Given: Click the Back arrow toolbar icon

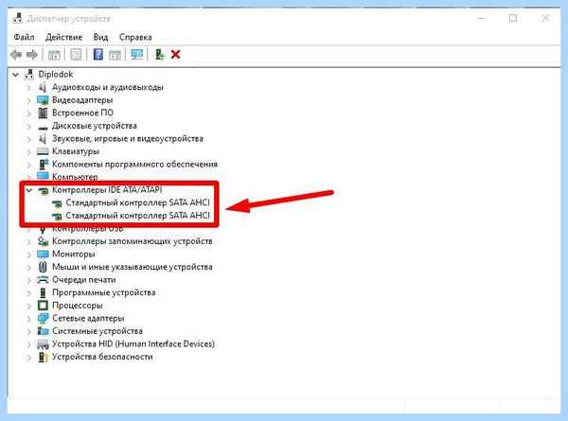Looking at the screenshot, I should (x=16, y=55).
